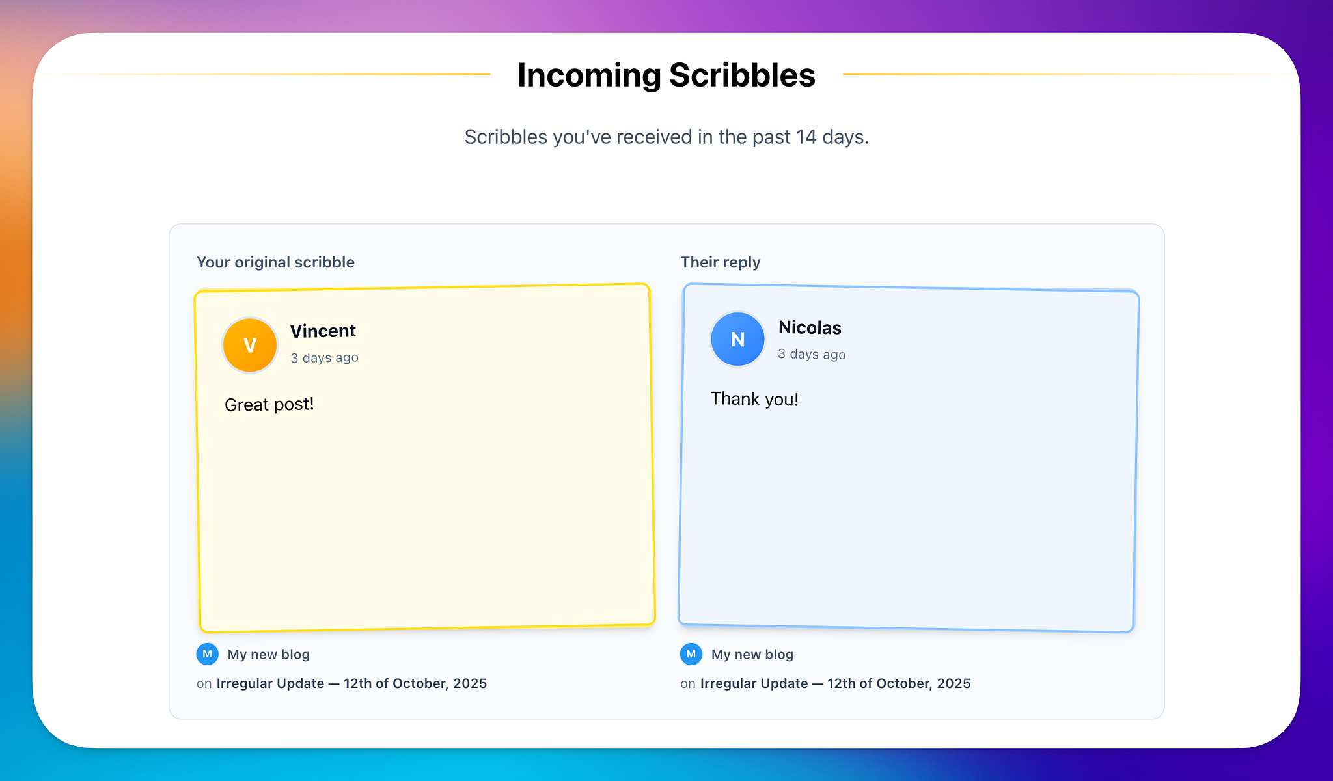Select the blog icon beside the right My new blog
The height and width of the screenshot is (781, 1333).
pyautogui.click(x=691, y=654)
